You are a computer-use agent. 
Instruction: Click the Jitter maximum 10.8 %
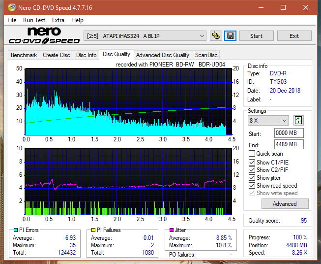tap(224, 245)
